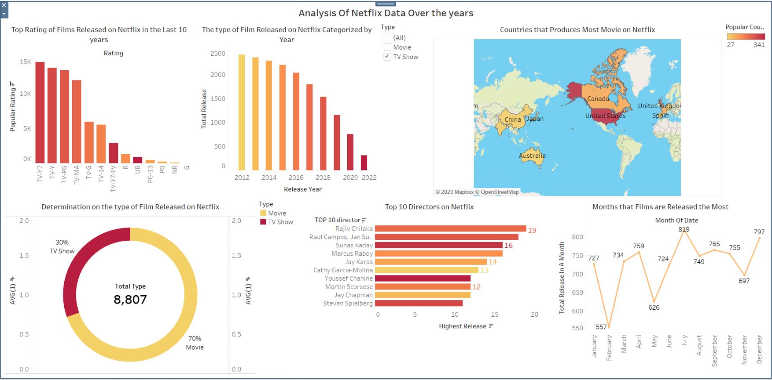Select the TV-Y7 bar in the rating chart
This screenshot has width=772, height=380.
40,112
